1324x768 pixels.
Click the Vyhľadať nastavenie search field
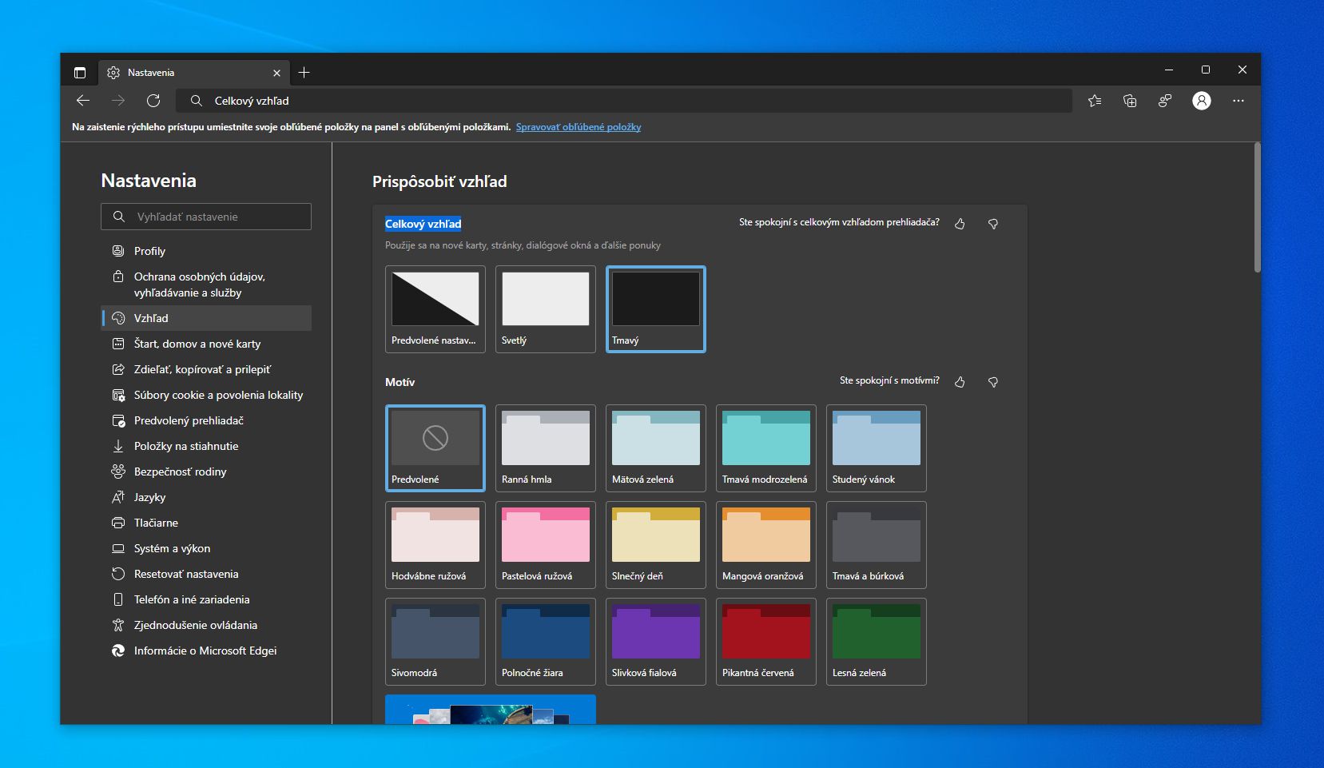pyautogui.click(x=206, y=217)
